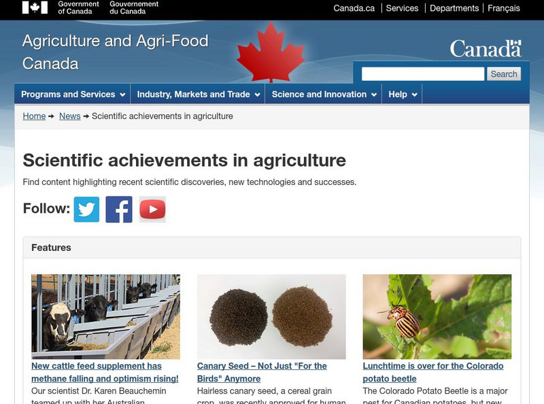Open the News breadcrumb link

tap(70, 116)
